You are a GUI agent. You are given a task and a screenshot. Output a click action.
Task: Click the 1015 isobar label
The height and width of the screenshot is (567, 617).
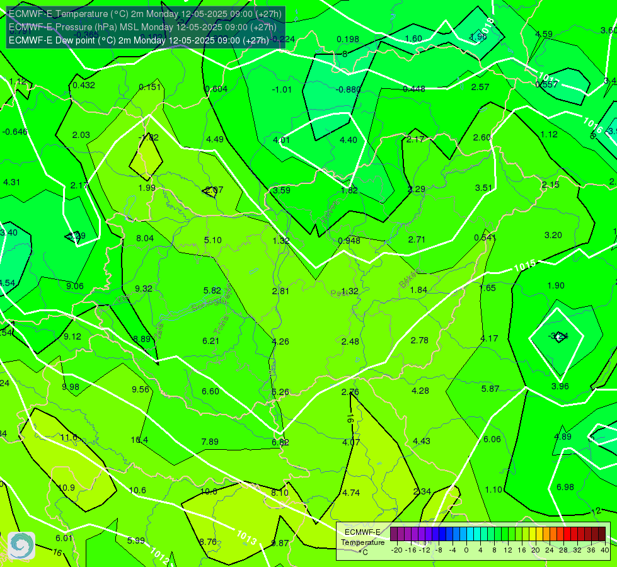point(525,266)
